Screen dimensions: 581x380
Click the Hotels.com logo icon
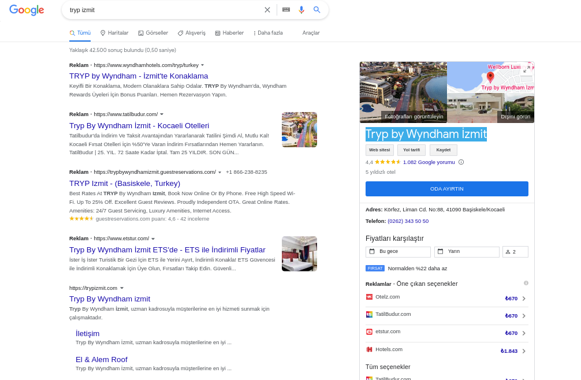pyautogui.click(x=369, y=349)
